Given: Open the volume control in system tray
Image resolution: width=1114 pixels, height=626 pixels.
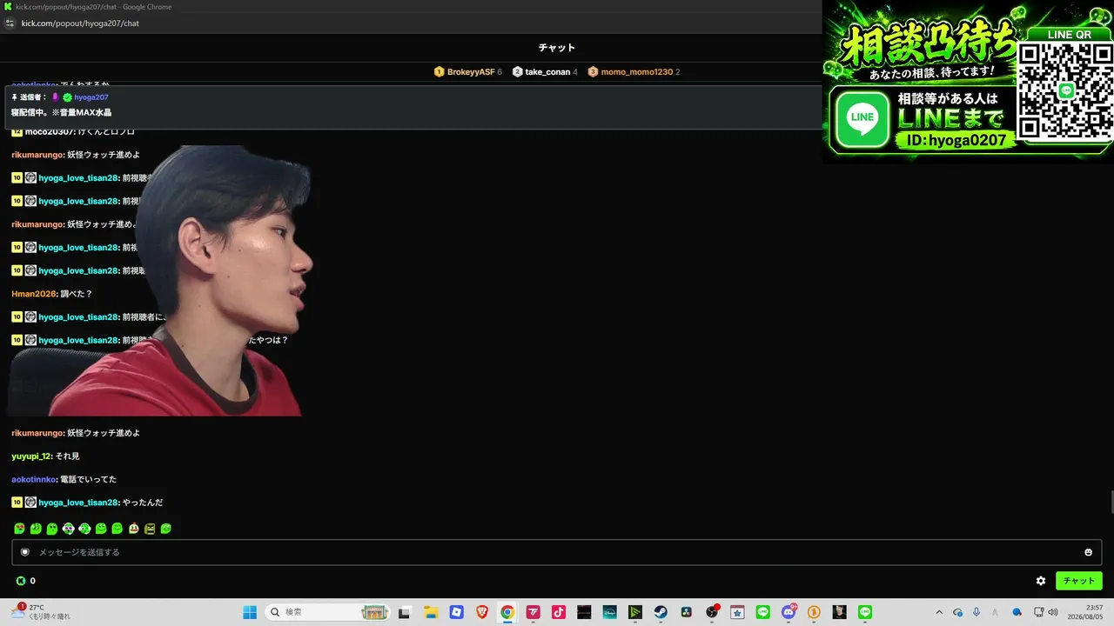Looking at the screenshot, I should tap(1053, 612).
